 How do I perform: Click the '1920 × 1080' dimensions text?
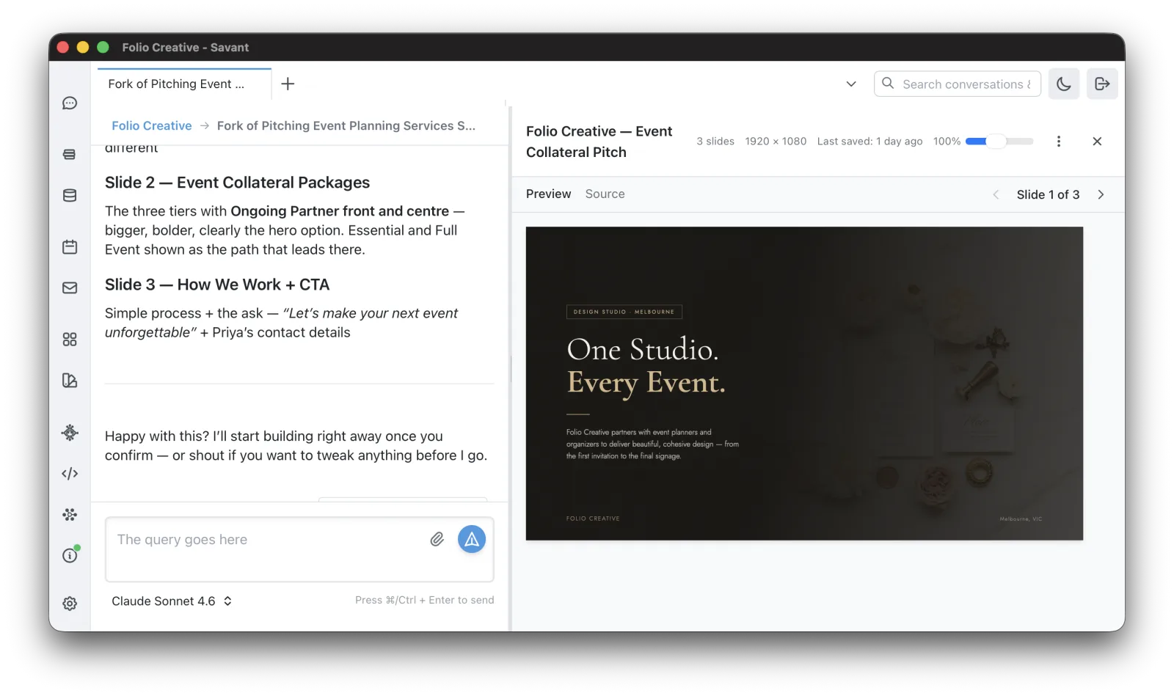click(776, 142)
